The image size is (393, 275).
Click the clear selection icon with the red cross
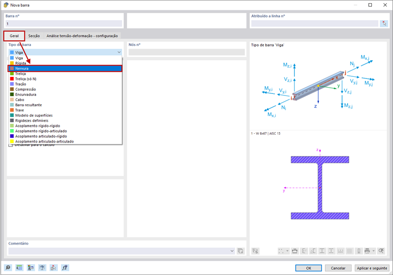coord(53,267)
